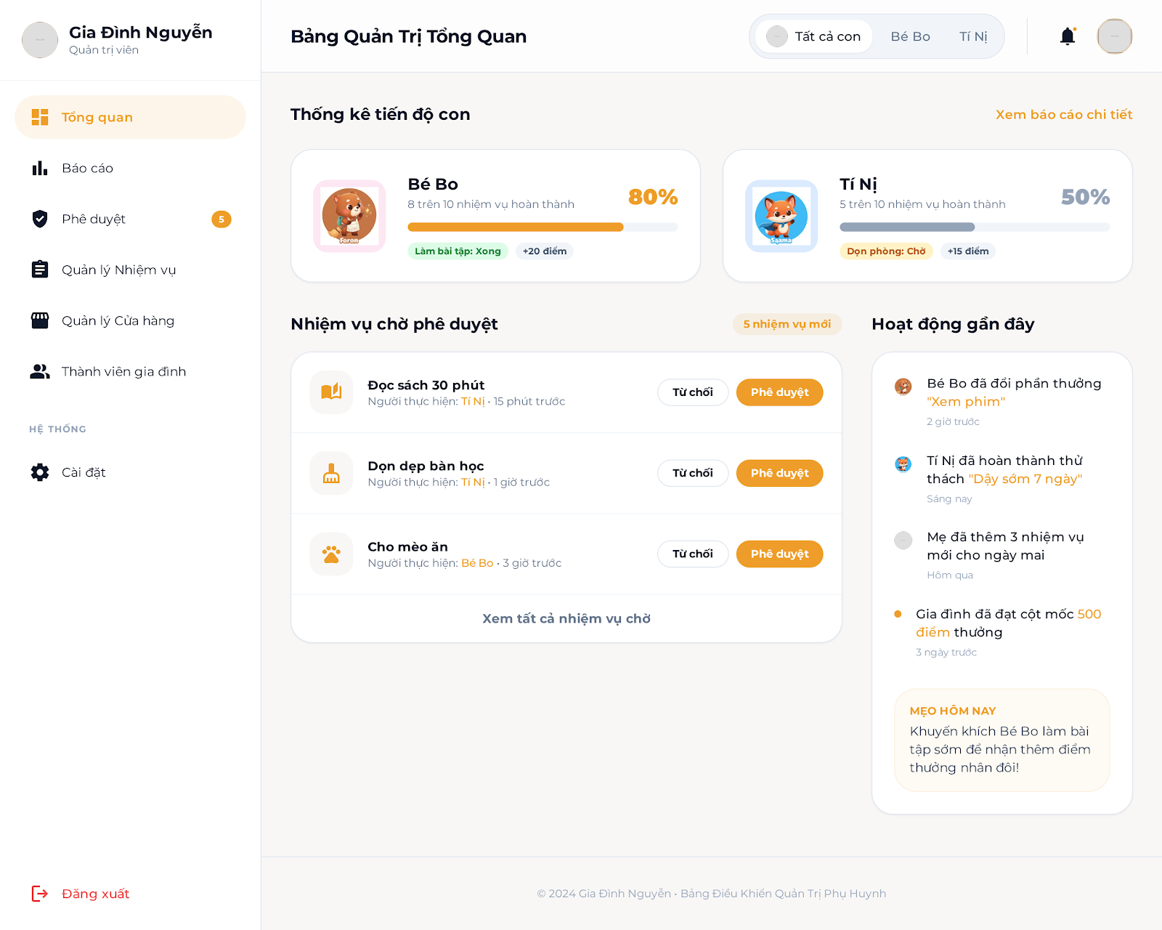This screenshot has width=1162, height=930.
Task: Click Bé Bo's avatar thumbnail
Action: pyautogui.click(x=349, y=215)
